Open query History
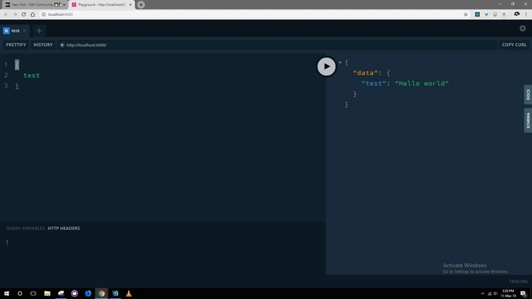 43,45
